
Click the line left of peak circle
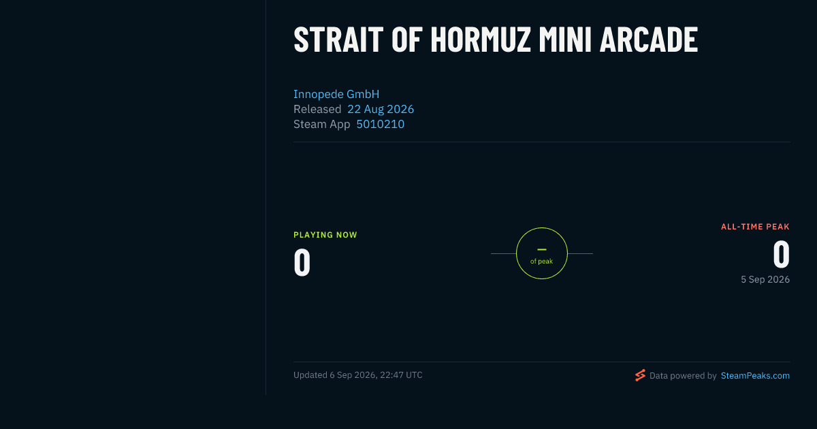(x=503, y=253)
